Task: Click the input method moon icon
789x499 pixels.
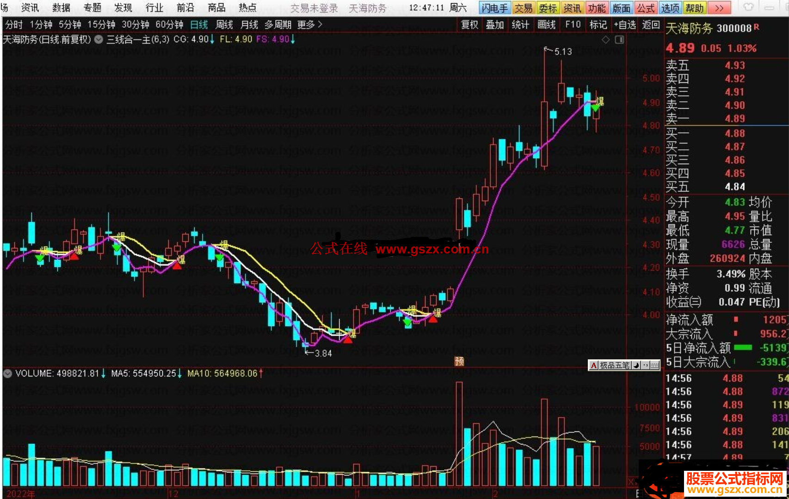Action: 636,365
